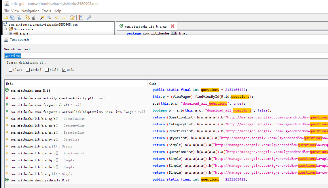Toggle the Deobfuscation padlock icon
The image size is (328, 188).
72,18
